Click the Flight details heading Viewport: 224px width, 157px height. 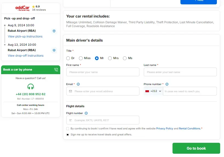pyautogui.click(x=75, y=106)
